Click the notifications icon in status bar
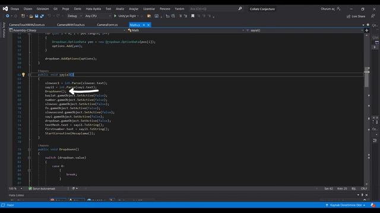Screen dimensions: 380x213 373,205
